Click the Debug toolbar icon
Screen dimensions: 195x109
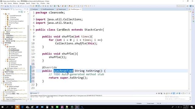point(51,6)
